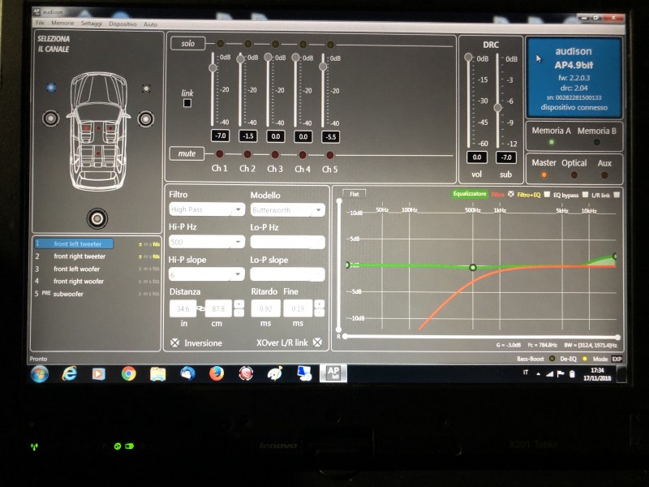This screenshot has width=649, height=487.
Task: Solo channel Ch 1
Action: [220, 44]
